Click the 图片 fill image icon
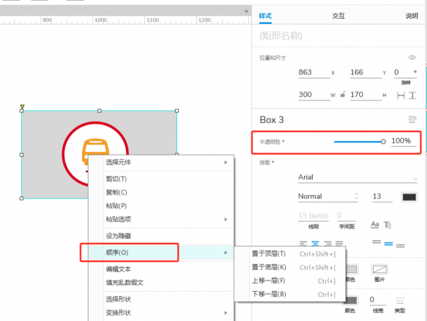The image size is (427, 321). [x=380, y=269]
